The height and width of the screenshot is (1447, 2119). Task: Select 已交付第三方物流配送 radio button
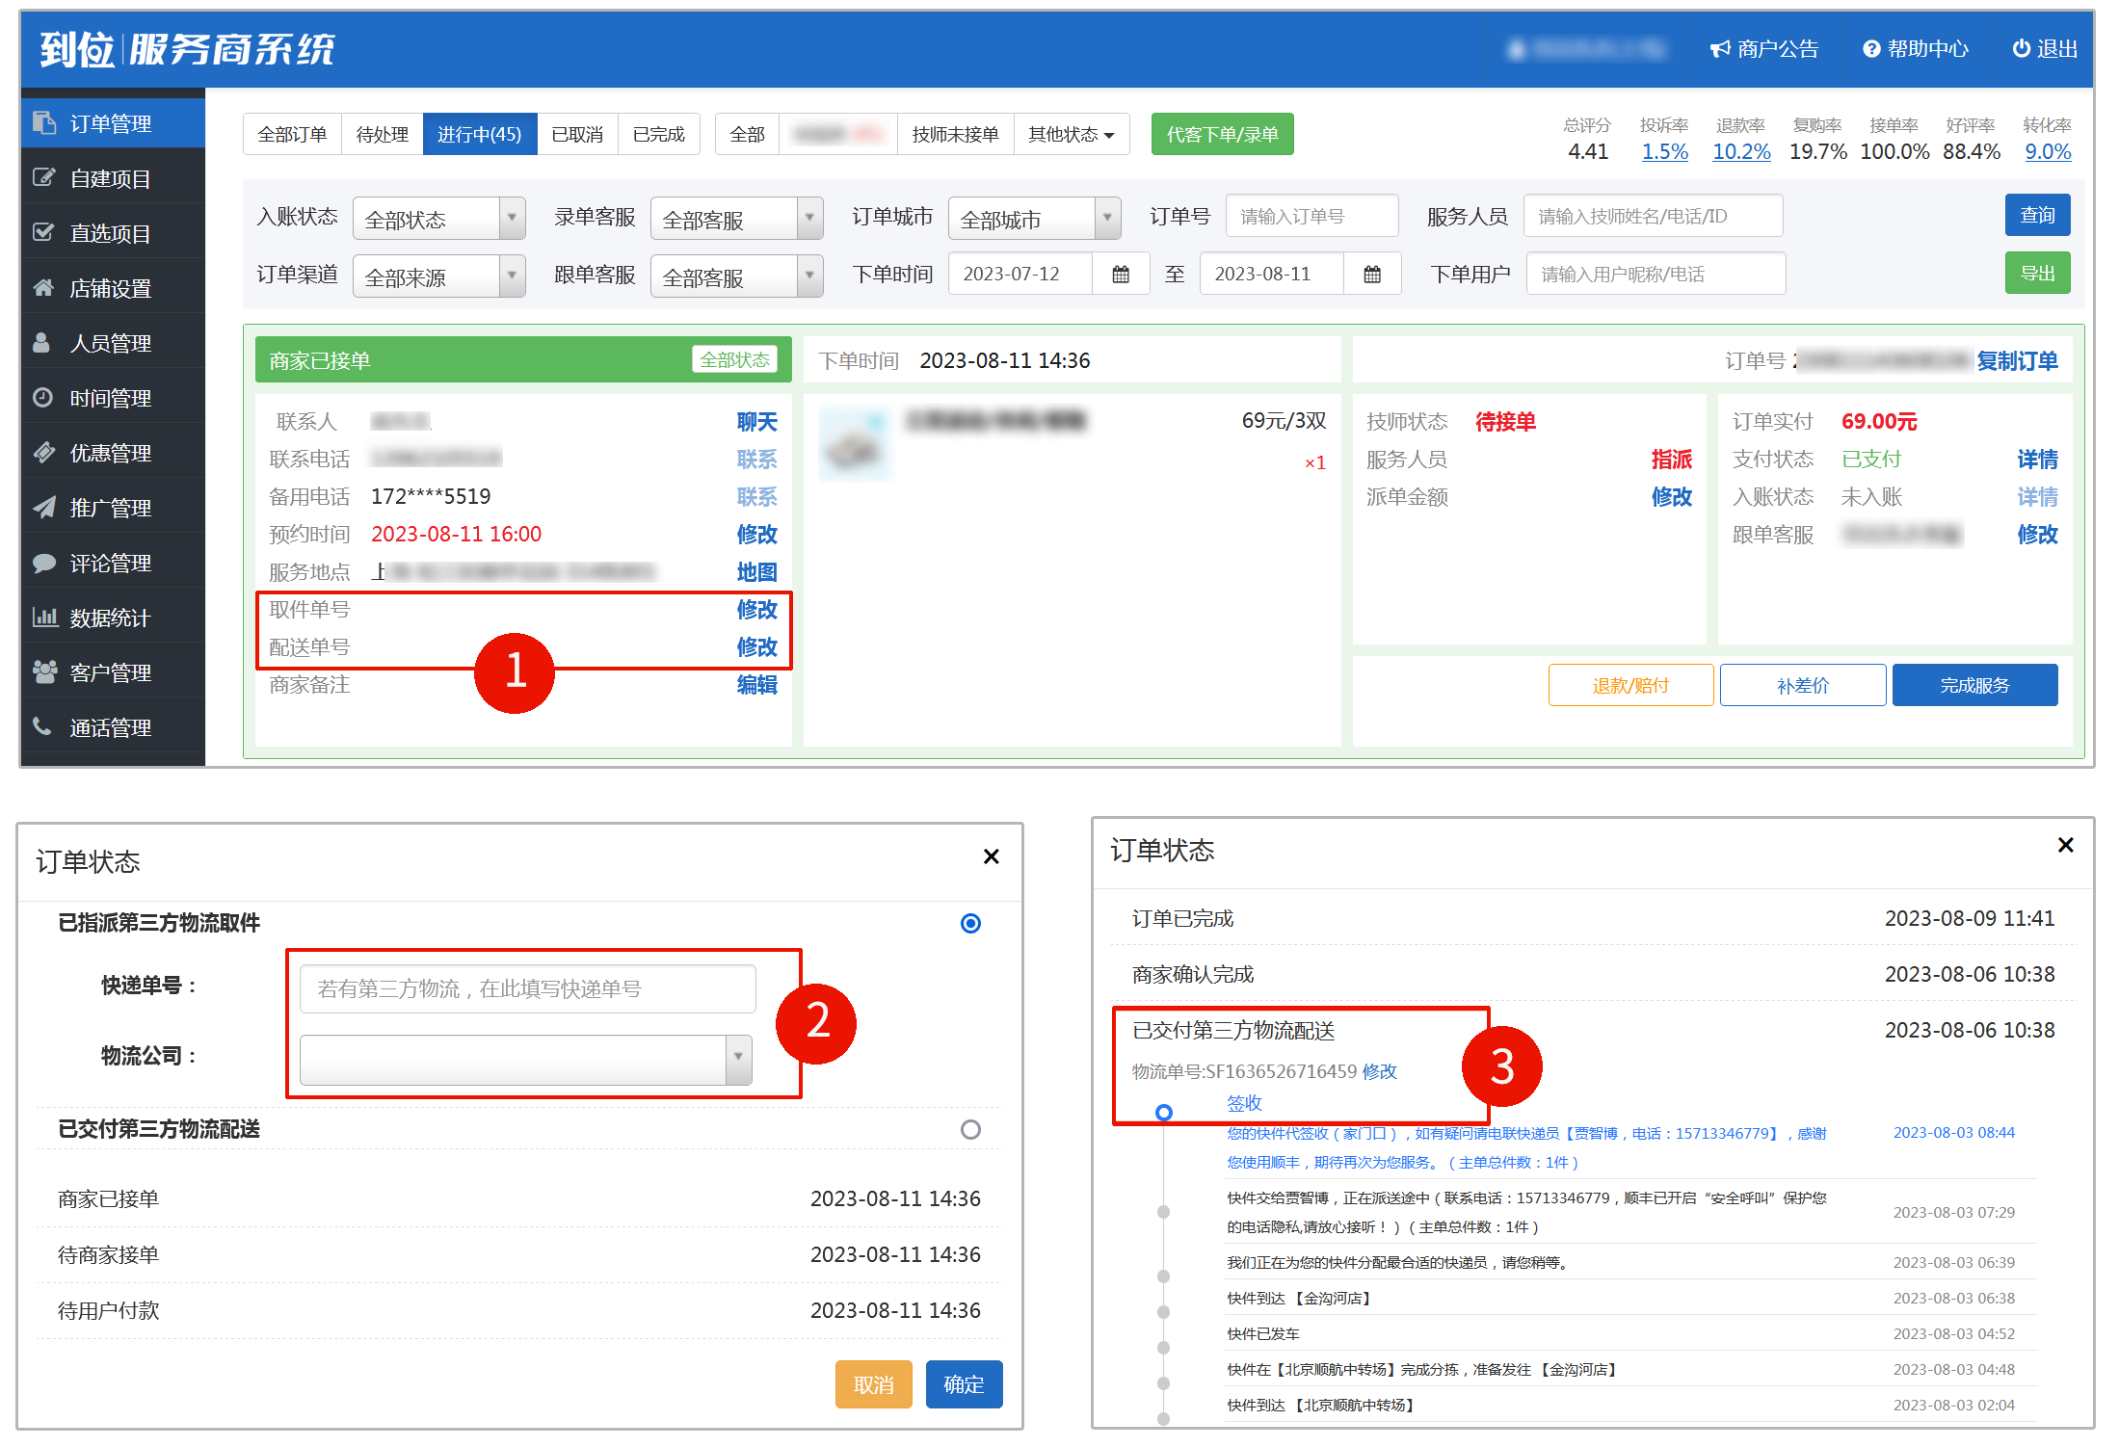point(970,1129)
